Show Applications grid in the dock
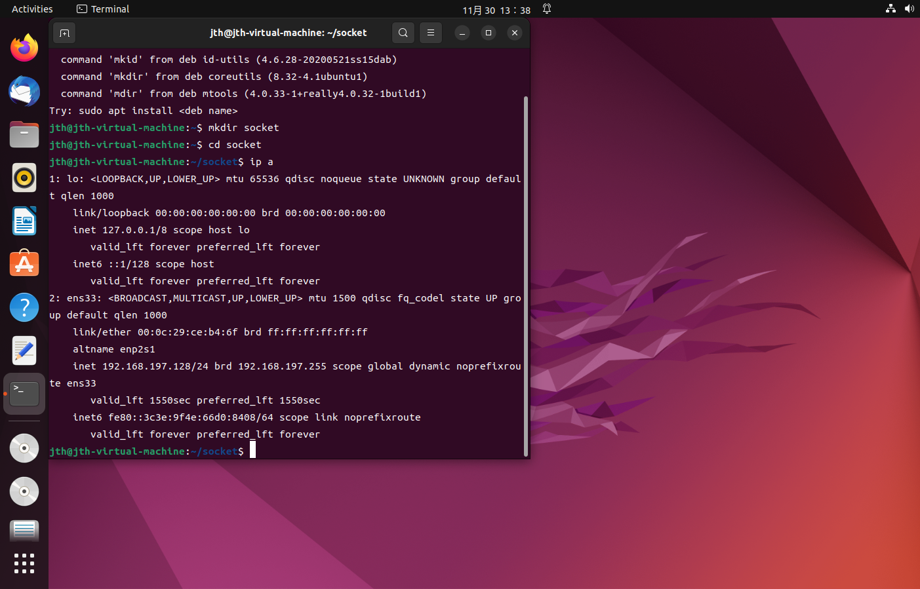Screen dimensions: 920x589 [x=24, y=563]
